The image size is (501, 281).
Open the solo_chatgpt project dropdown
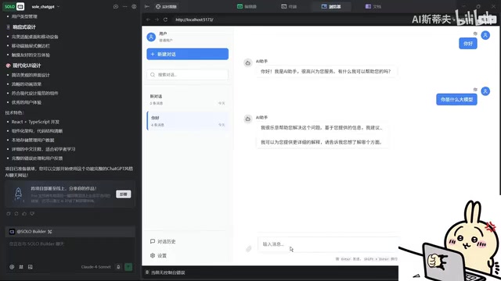point(45,7)
